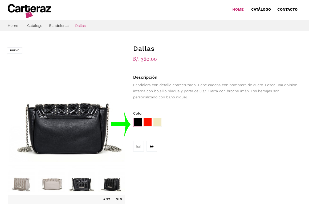Screen dimensions: 309x205
Task: Pick the cream beige color swatch
Action: pyautogui.click(x=157, y=122)
